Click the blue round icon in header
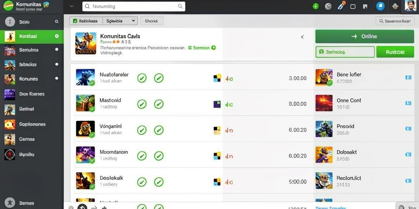This screenshot has height=209, width=419. [x=380, y=7]
